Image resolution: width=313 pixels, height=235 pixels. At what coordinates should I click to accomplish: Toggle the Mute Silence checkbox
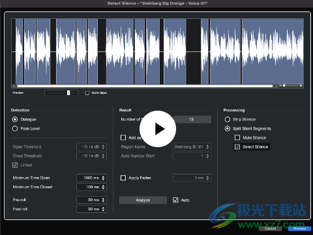click(237, 137)
